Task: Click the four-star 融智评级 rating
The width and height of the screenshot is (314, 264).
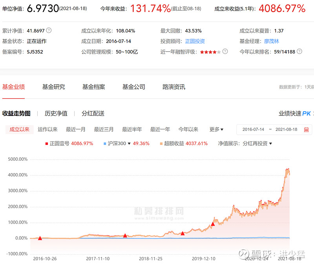Action: (x=210, y=52)
